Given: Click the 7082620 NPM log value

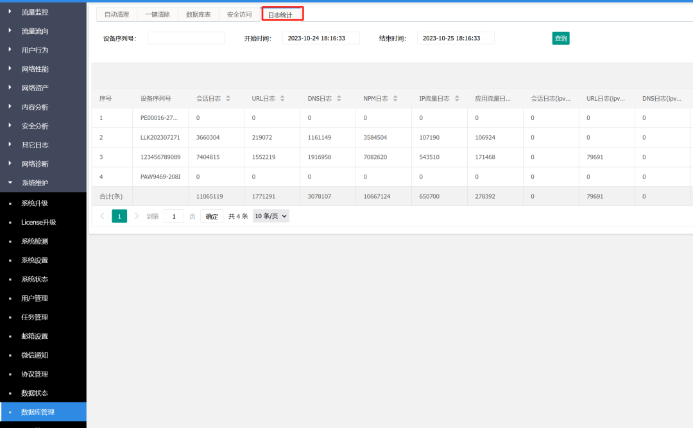Looking at the screenshot, I should 375,157.
